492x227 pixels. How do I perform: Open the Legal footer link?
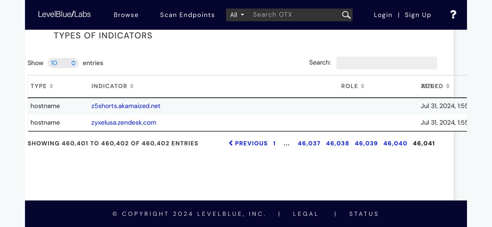[305, 214]
